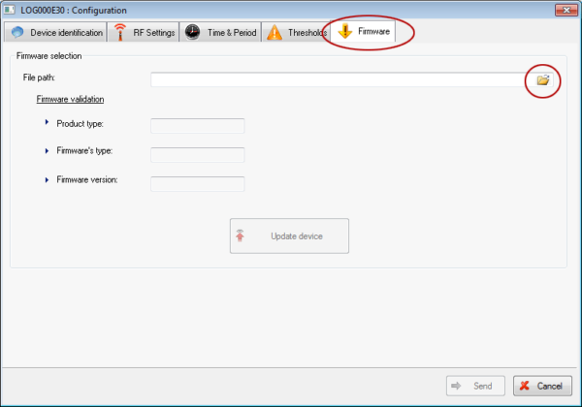Cancel the configuration dialog
Screen dimensions: 582x407
(x=542, y=386)
